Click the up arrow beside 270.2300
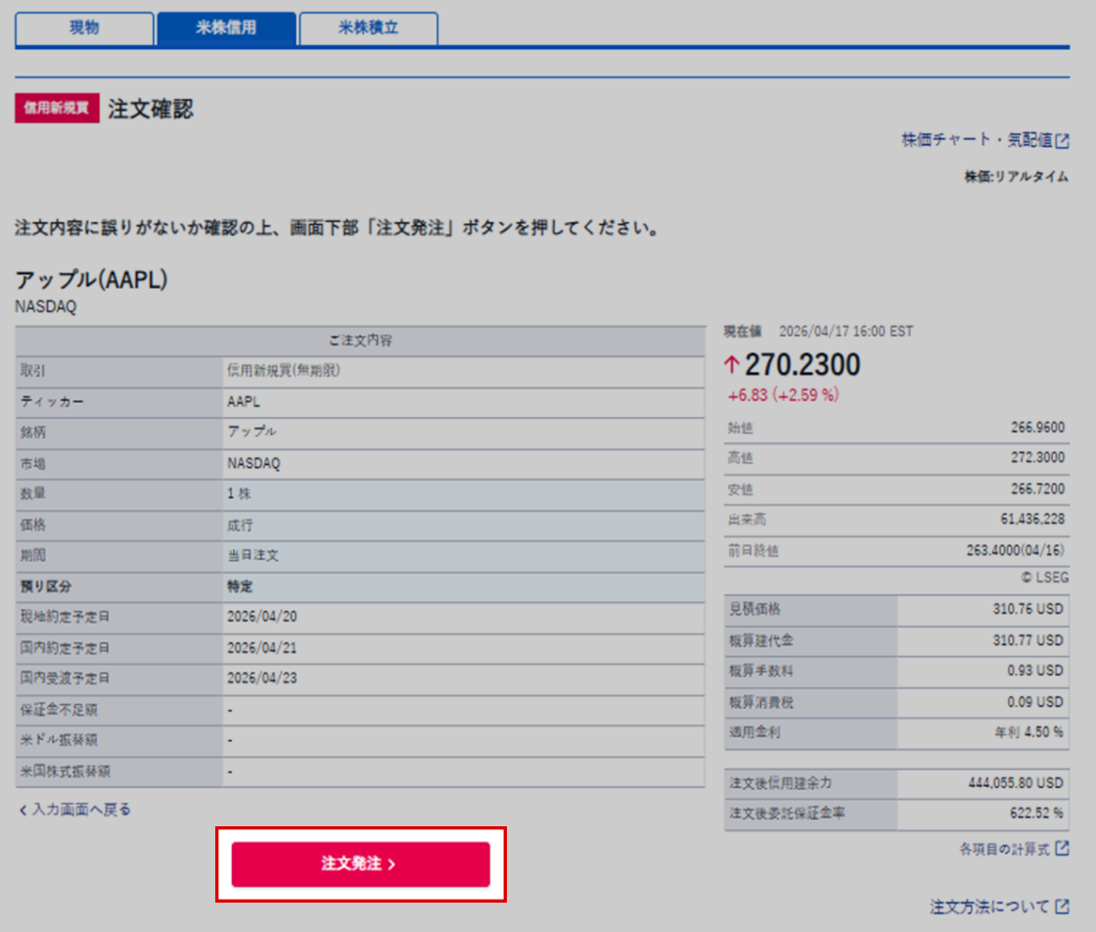 pyautogui.click(x=732, y=364)
